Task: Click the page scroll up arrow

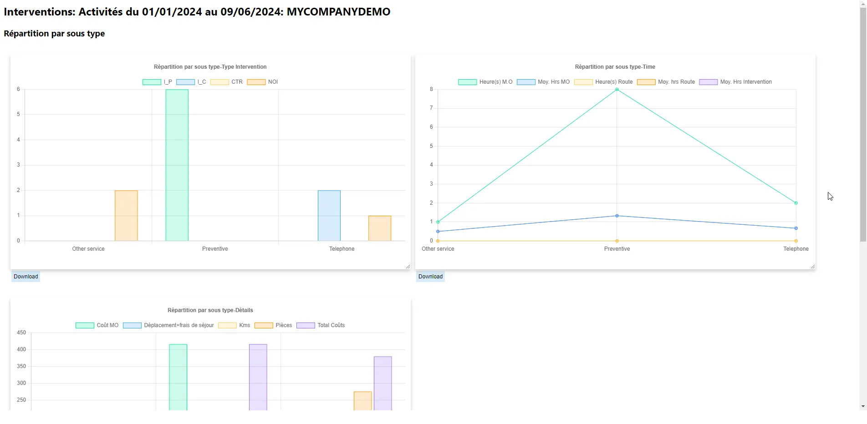Action: (x=863, y=4)
